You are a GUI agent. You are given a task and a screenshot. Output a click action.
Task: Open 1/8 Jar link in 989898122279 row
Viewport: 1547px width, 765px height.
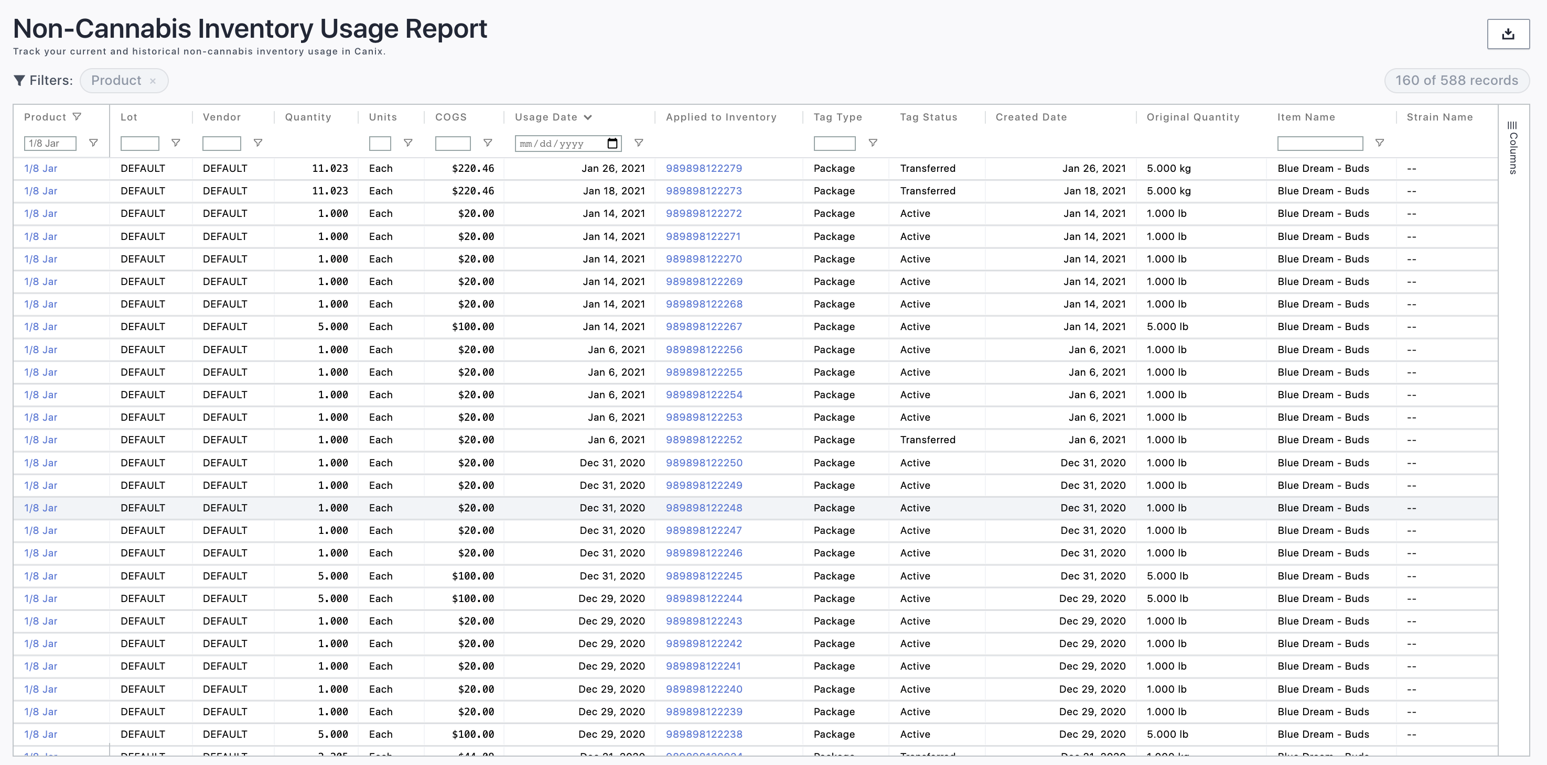point(41,169)
